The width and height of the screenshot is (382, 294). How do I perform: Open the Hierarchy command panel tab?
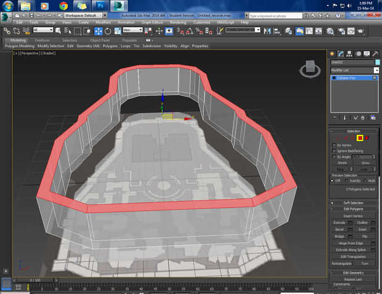tap(349, 54)
